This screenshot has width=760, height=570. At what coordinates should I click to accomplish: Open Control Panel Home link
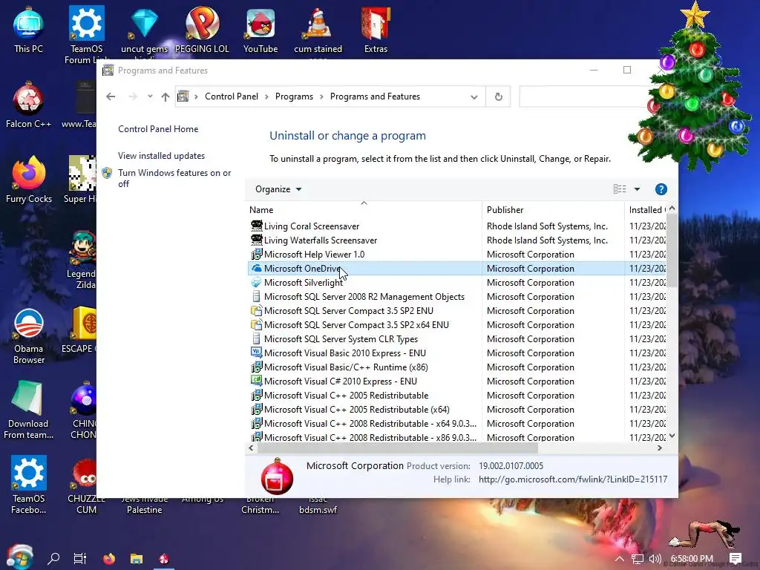pyautogui.click(x=158, y=129)
